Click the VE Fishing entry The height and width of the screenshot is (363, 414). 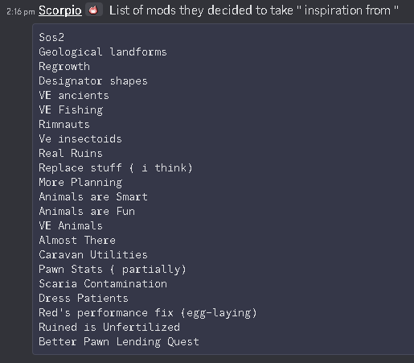[71, 109]
